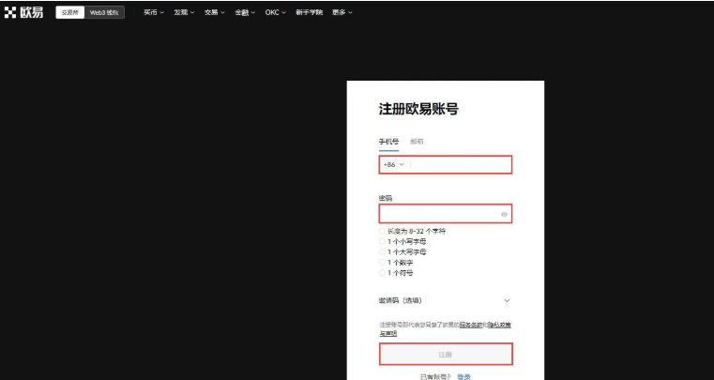714x380 pixels.
Task: Open the OKC dropdown menu
Action: click(x=276, y=13)
